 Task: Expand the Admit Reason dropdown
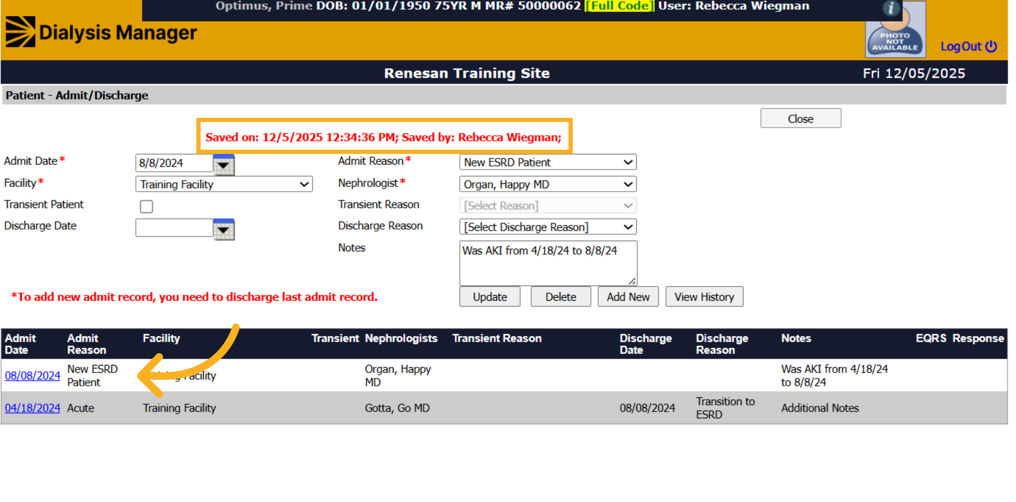[x=548, y=162]
